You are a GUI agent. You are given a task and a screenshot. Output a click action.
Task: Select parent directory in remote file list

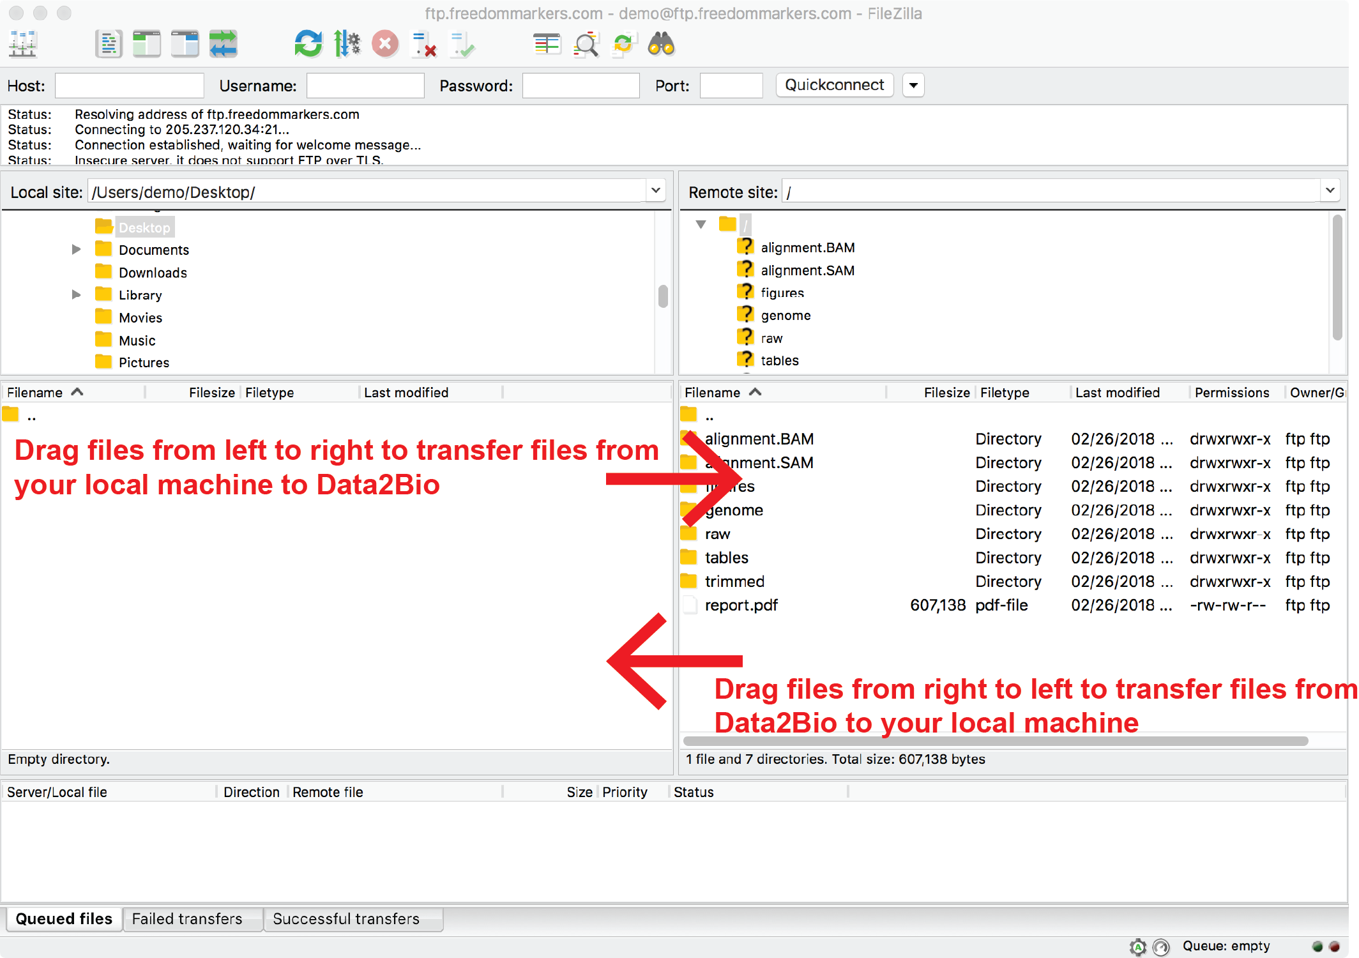coord(1013,416)
